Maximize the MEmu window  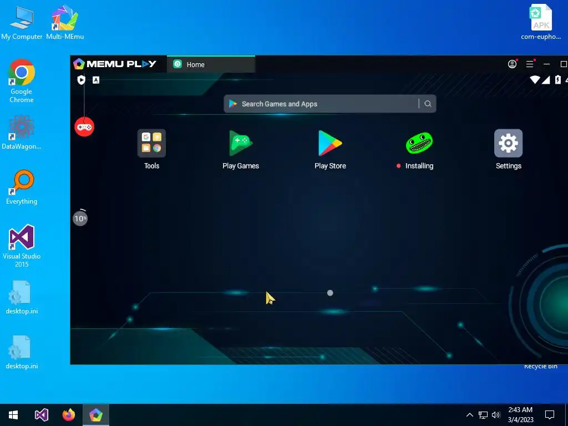(x=564, y=64)
